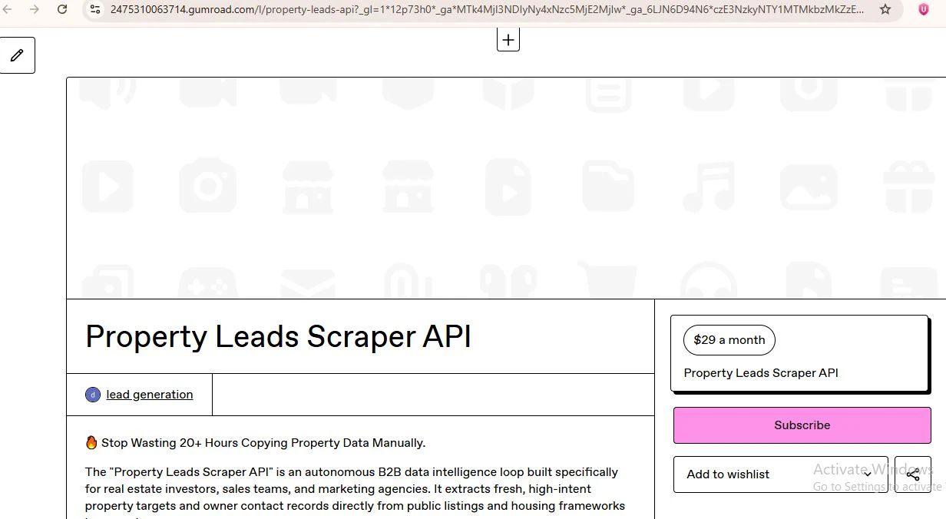
Task: Add cover with the plus icon
Action: coord(508,40)
